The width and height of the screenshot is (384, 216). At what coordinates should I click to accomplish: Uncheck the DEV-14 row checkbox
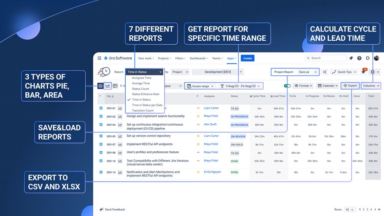pyautogui.click(x=101, y=172)
